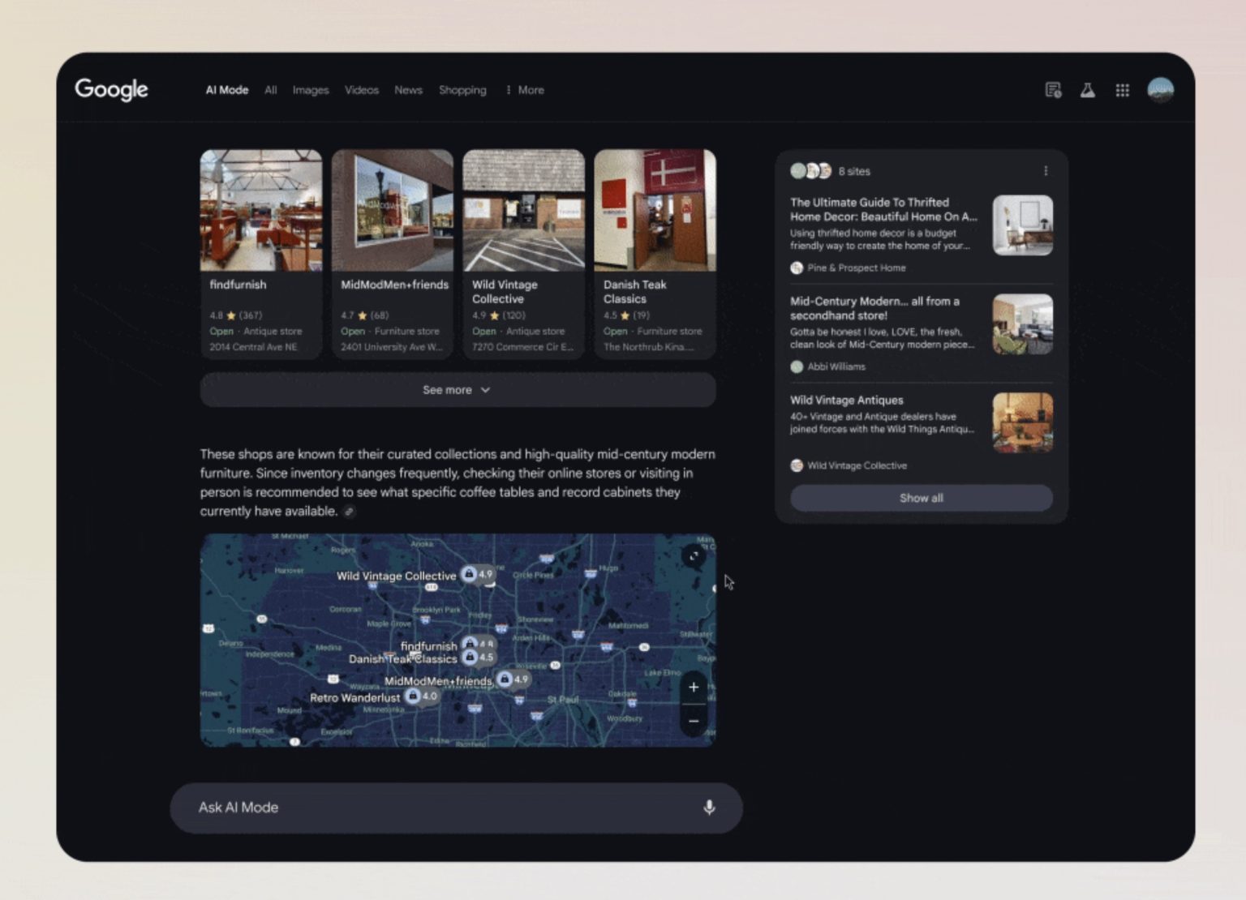
Task: Click the Mid-Century Modern article thumbnail
Action: pyautogui.click(x=1023, y=324)
